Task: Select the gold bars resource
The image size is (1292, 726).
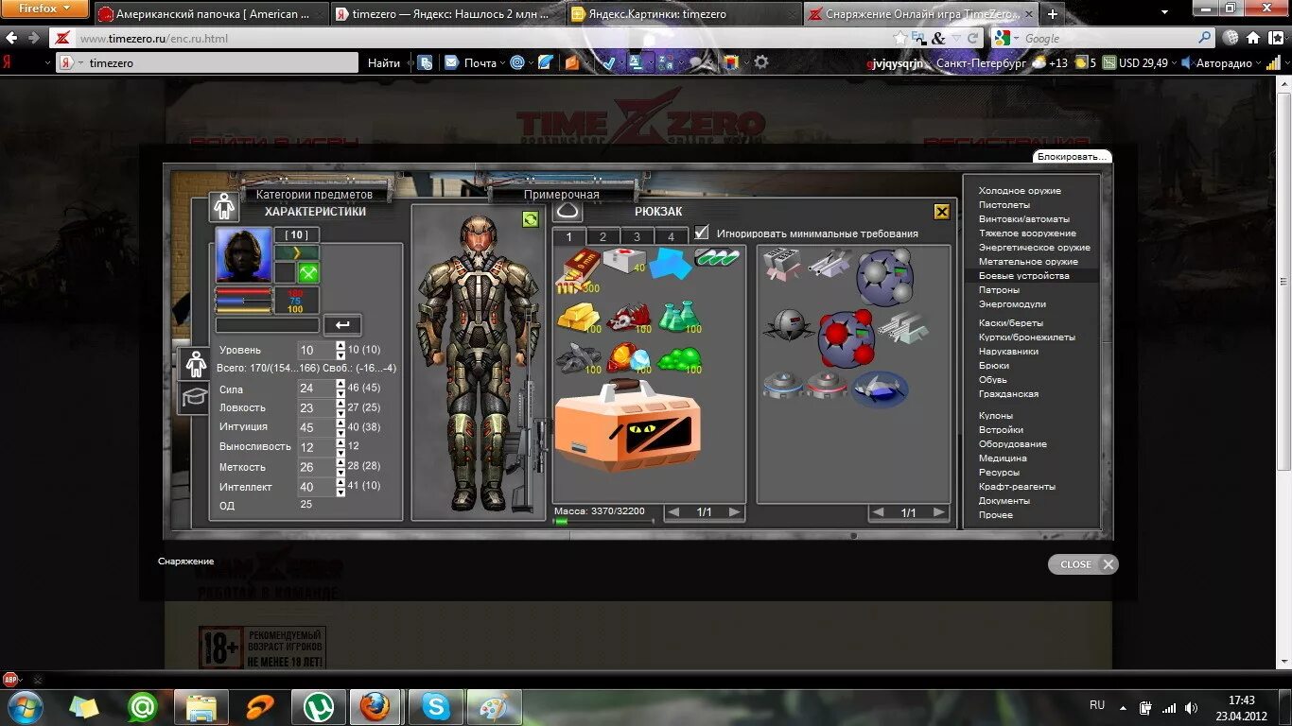Action: pos(579,318)
